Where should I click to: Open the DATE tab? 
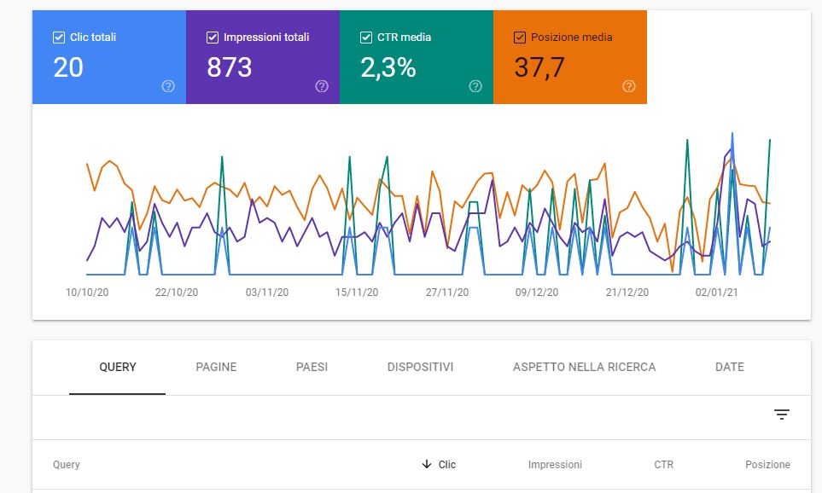click(x=730, y=367)
